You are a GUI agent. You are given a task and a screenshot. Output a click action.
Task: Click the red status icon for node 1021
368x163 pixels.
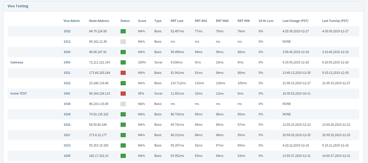[x=123, y=73]
